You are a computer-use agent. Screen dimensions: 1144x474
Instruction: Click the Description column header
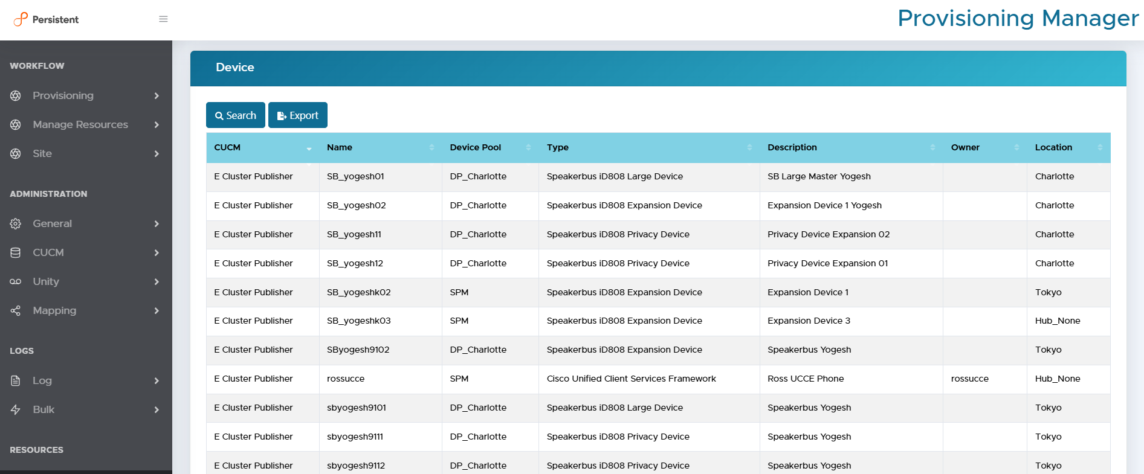(852, 147)
